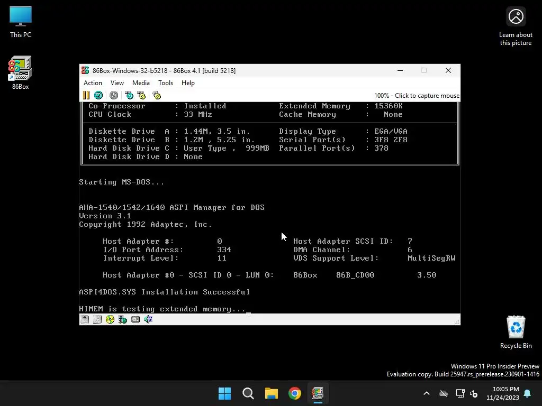Select the 86Box desktop shortcut
Screen dimensions: 542x406
21,73
